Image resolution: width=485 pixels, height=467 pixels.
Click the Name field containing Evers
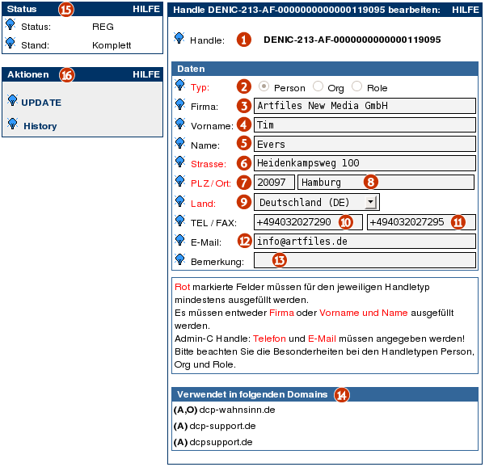(x=365, y=145)
